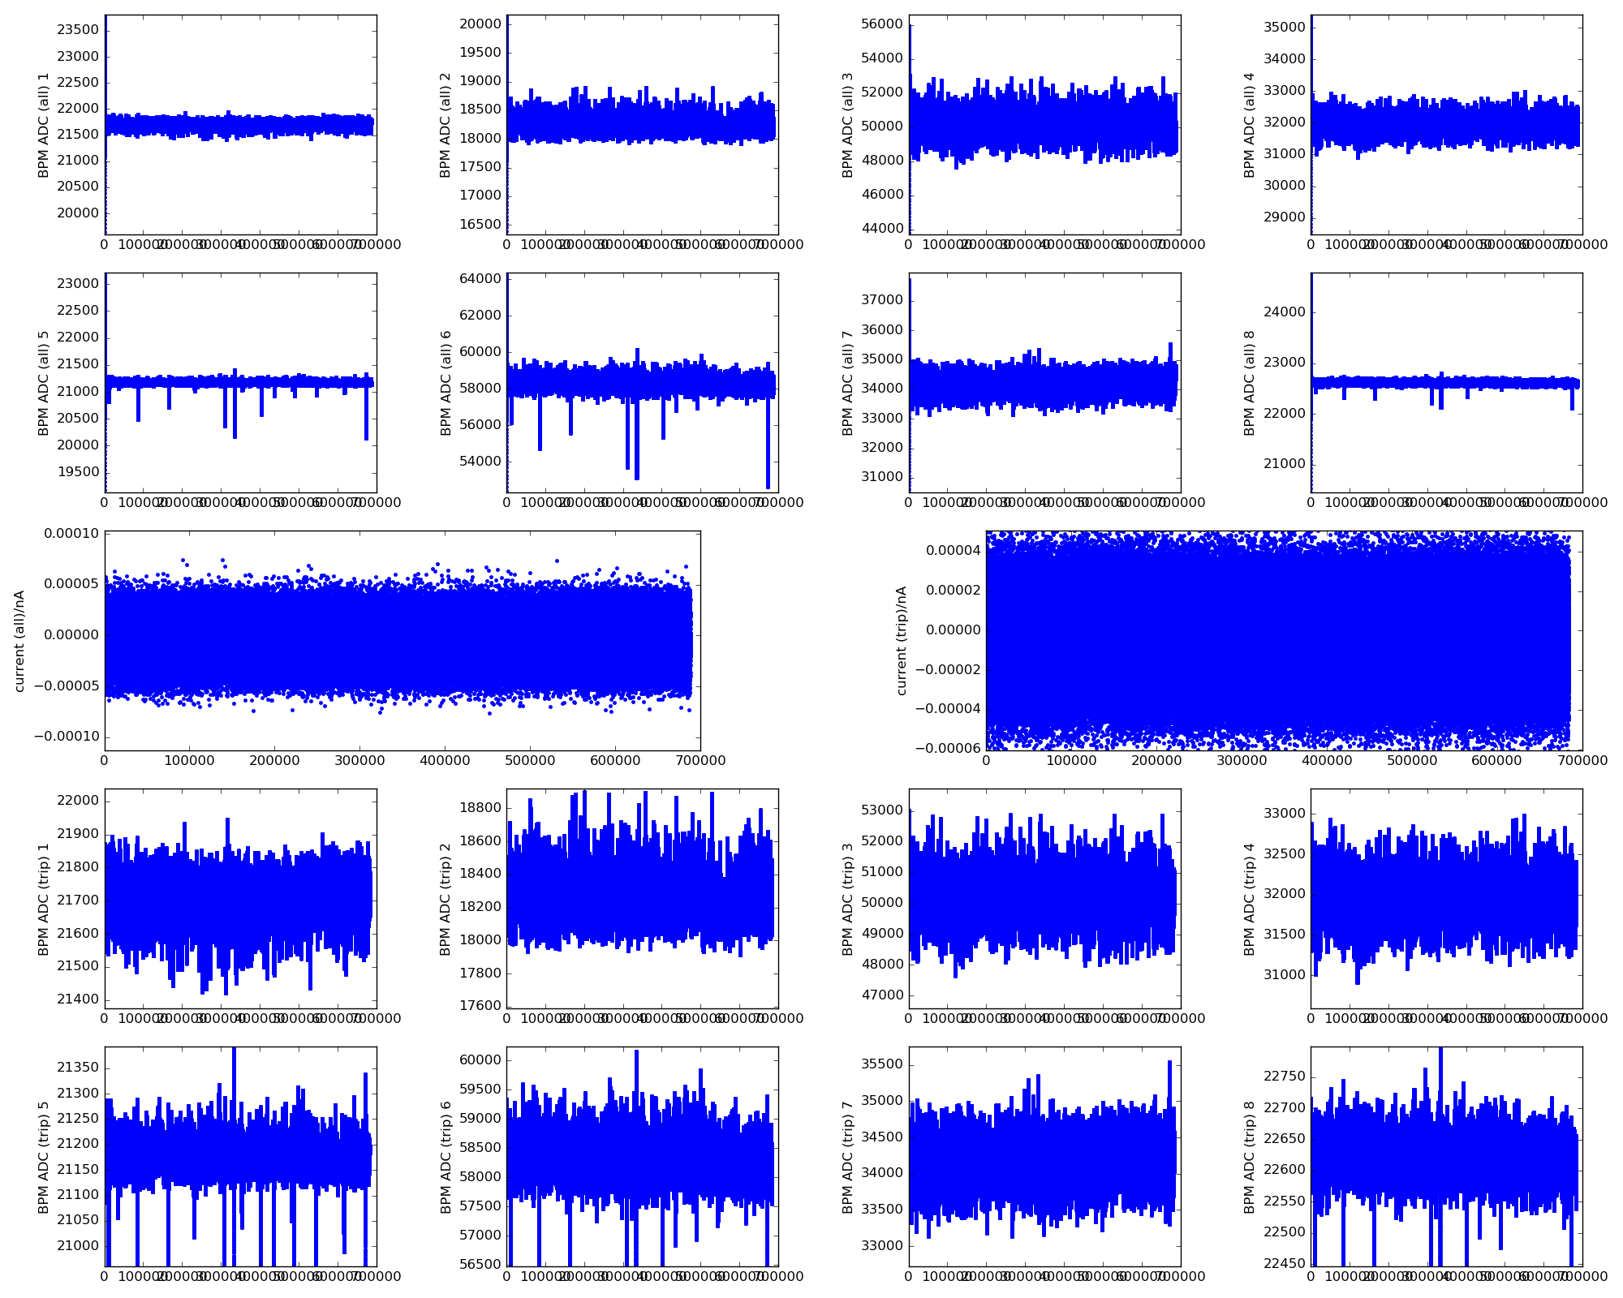Click the BPM ADC (all) 7 plot area

tap(1044, 382)
